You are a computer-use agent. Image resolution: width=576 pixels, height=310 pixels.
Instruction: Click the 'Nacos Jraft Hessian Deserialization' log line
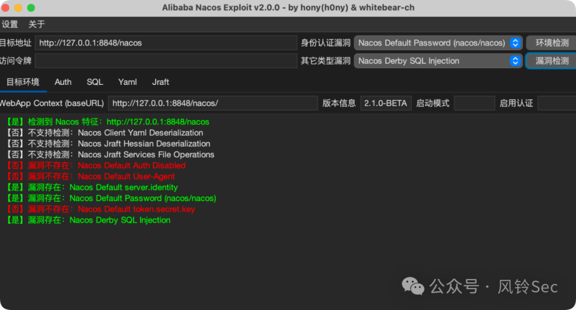click(x=108, y=144)
